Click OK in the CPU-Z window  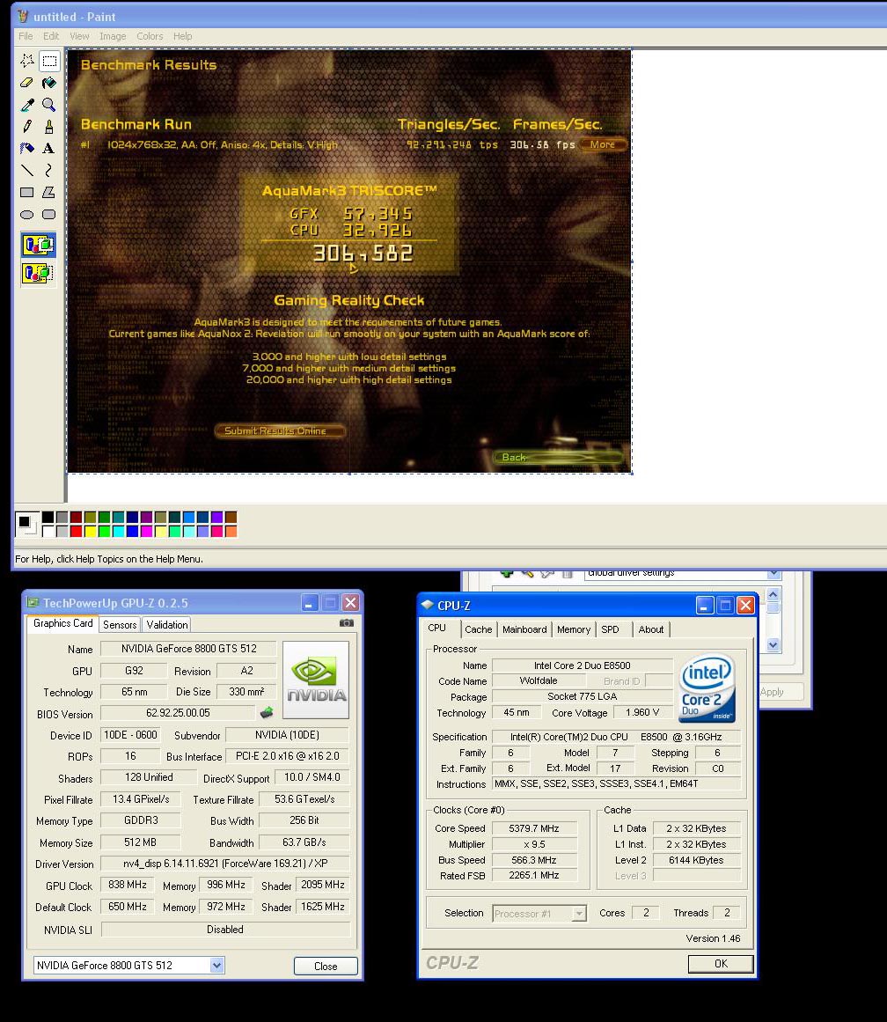721,963
